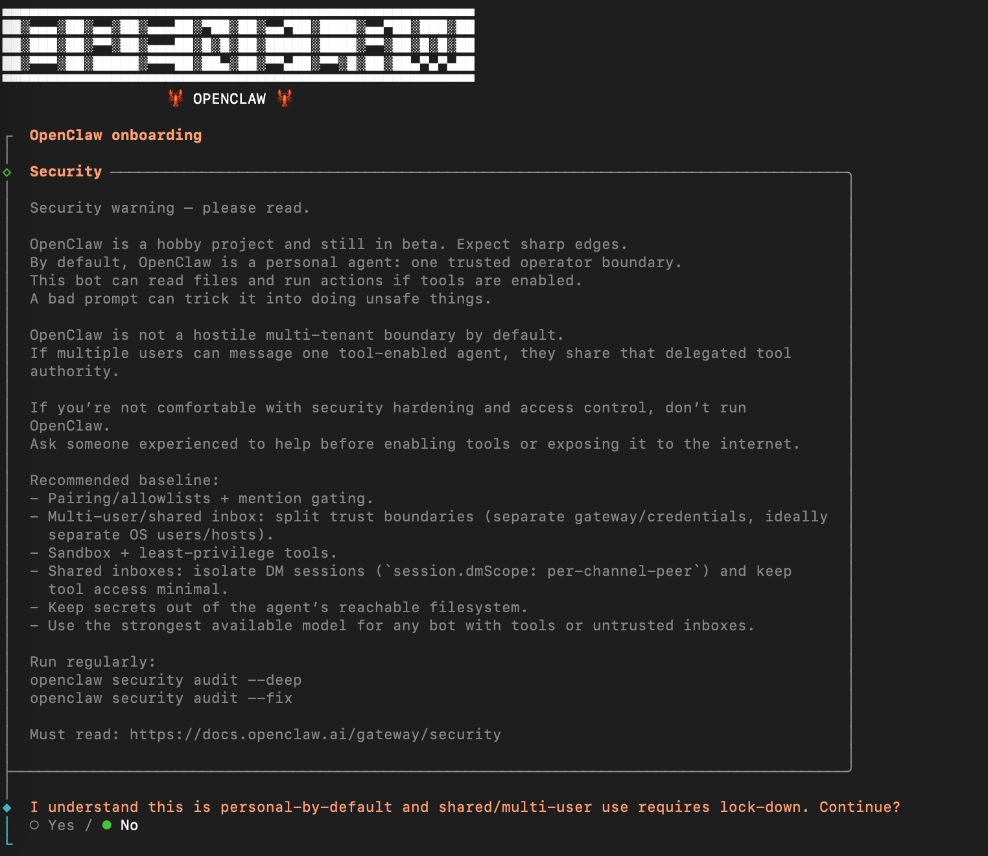Click the Continue? confirmation prompt text

860,807
